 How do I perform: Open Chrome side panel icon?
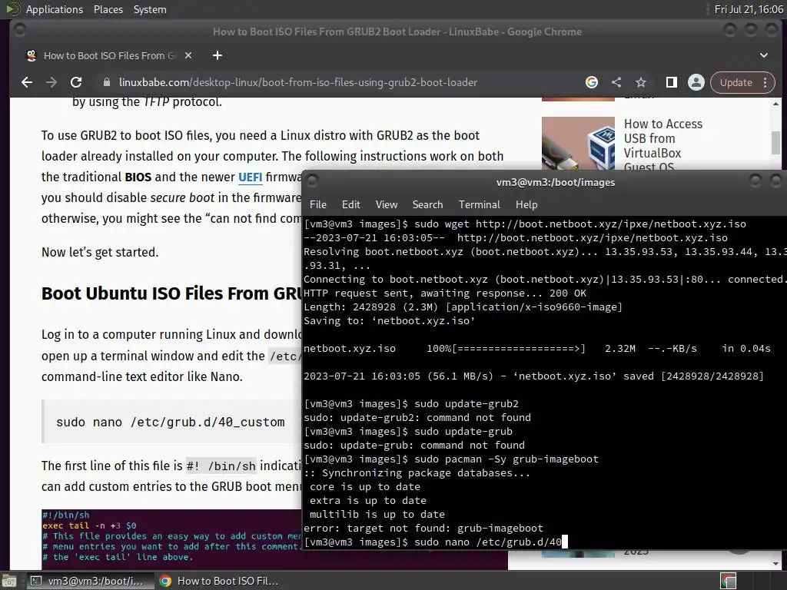point(671,82)
